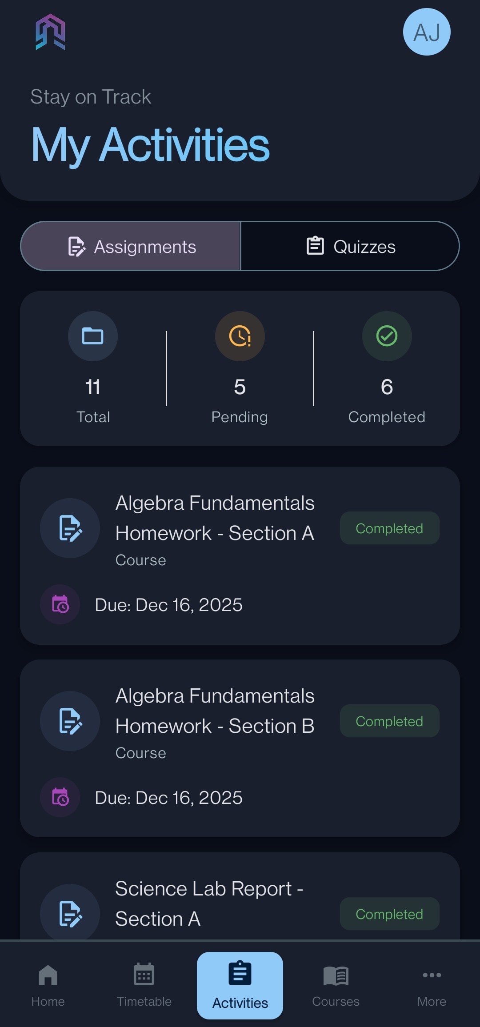The image size is (480, 1027).
Task: Switch to the Quizzes segment
Action: [350, 246]
